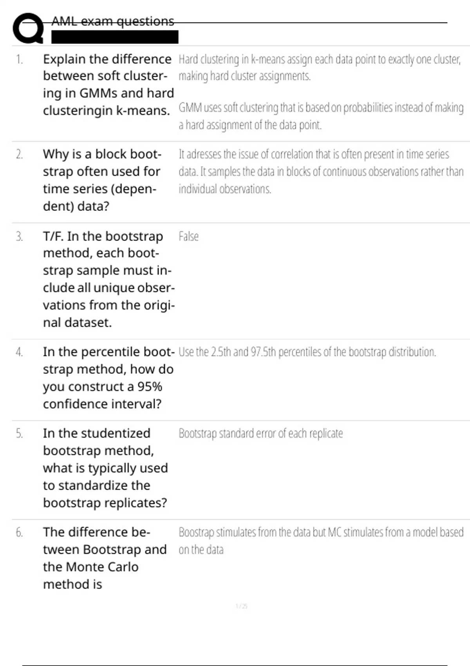Click the answer about correlation in time series

click(x=321, y=172)
